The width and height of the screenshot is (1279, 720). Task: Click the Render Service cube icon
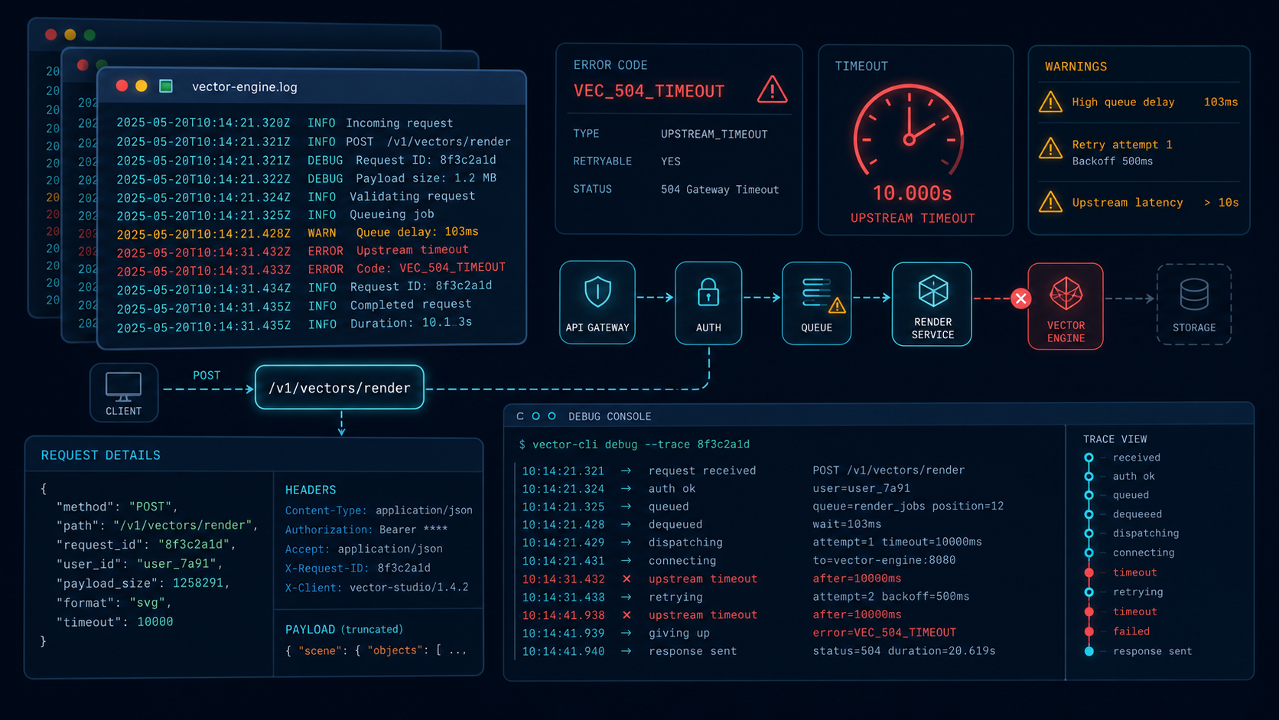tap(932, 291)
